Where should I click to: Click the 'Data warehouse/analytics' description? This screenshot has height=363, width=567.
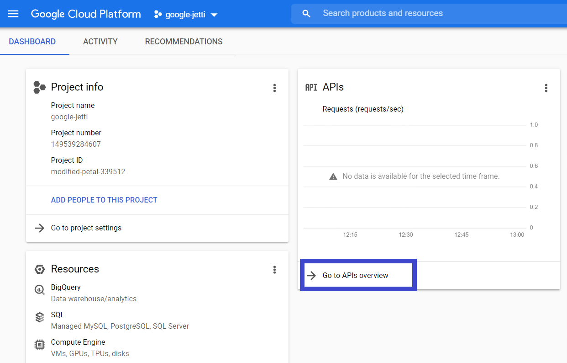tap(94, 299)
